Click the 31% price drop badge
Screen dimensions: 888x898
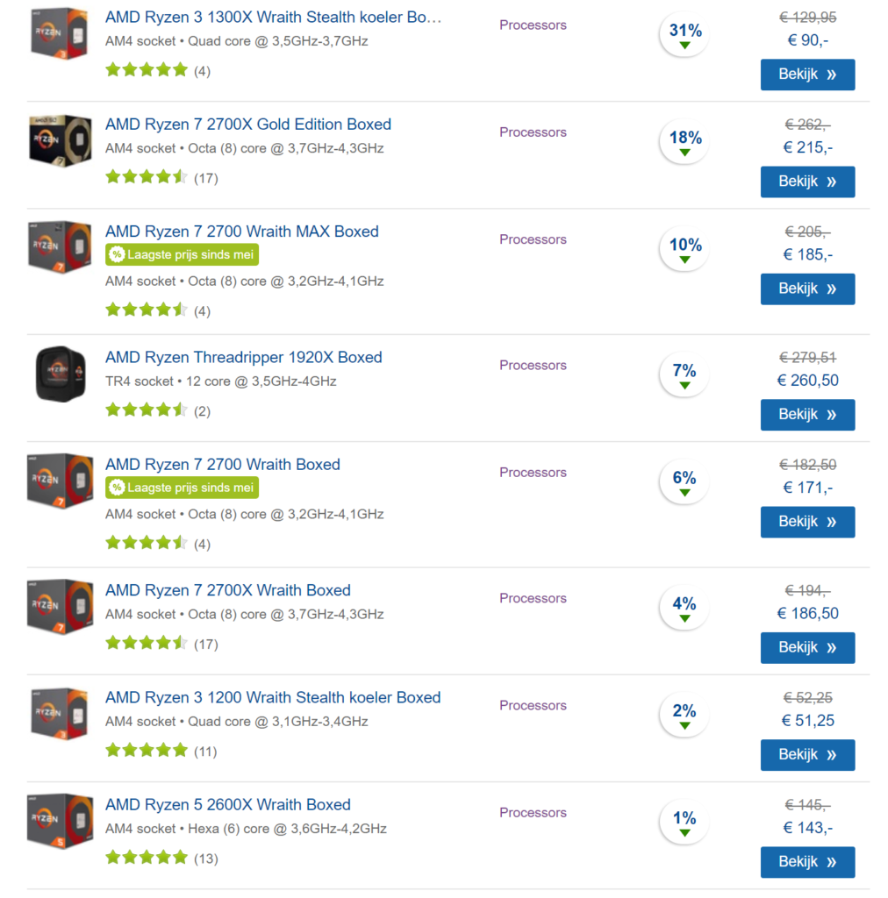coord(684,34)
